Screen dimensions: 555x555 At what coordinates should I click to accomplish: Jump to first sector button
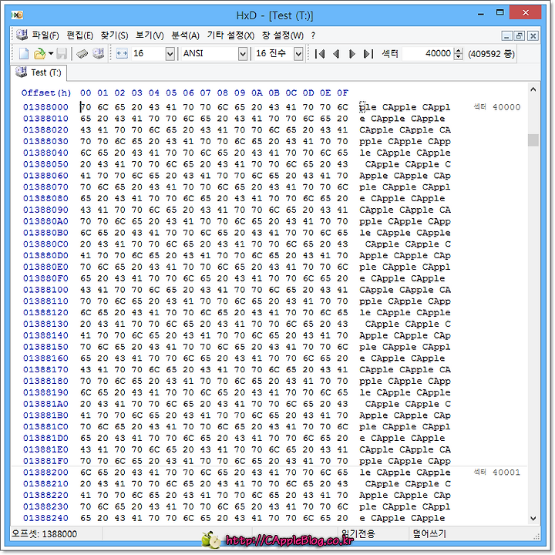tap(320, 54)
